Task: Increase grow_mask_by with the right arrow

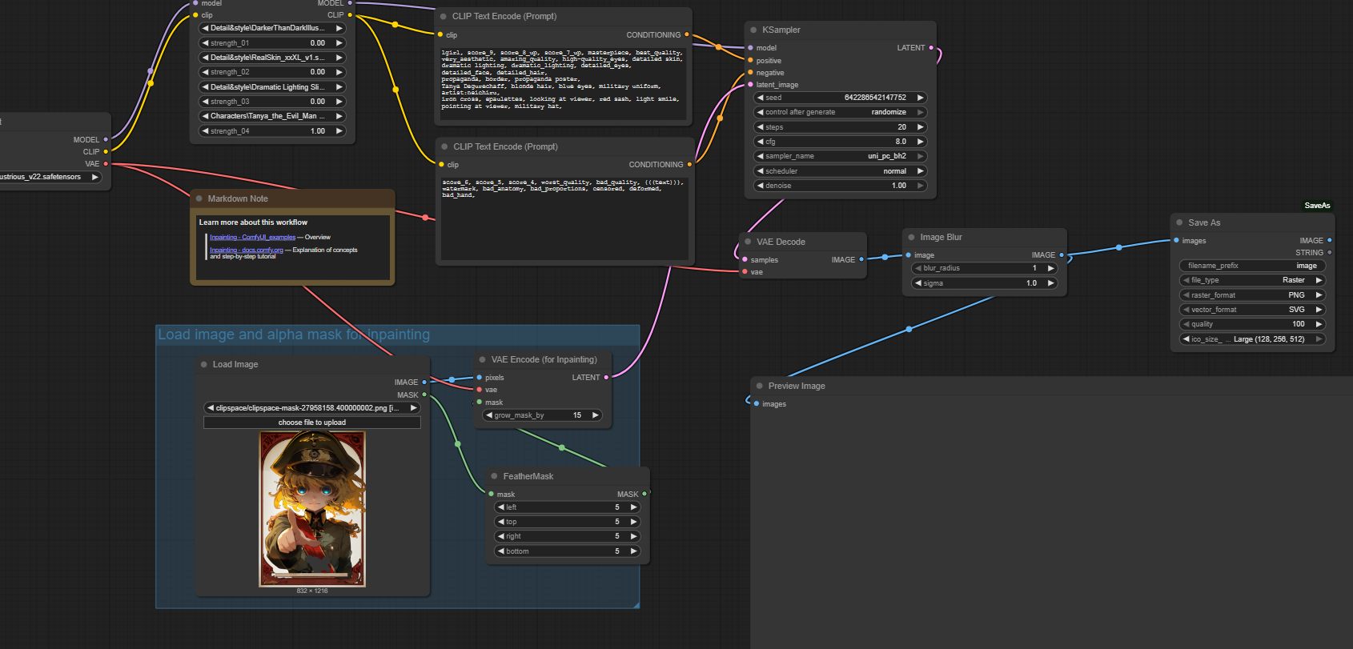Action: (595, 415)
